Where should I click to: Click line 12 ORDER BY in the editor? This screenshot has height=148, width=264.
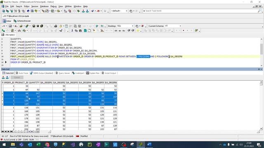pyautogui.click(x=28, y=62)
